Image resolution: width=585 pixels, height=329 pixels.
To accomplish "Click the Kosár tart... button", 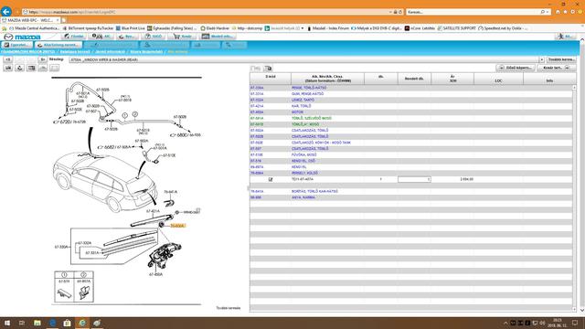I will click(x=556, y=68).
